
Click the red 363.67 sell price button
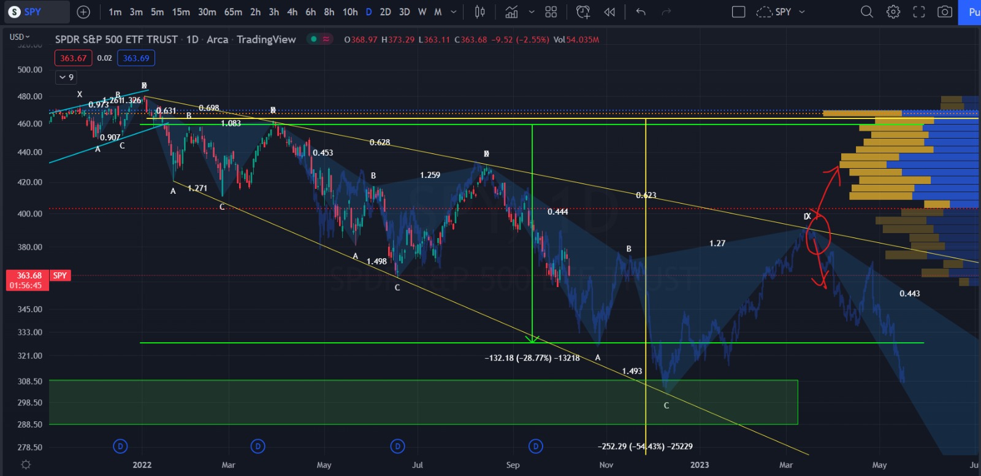pyautogui.click(x=73, y=58)
